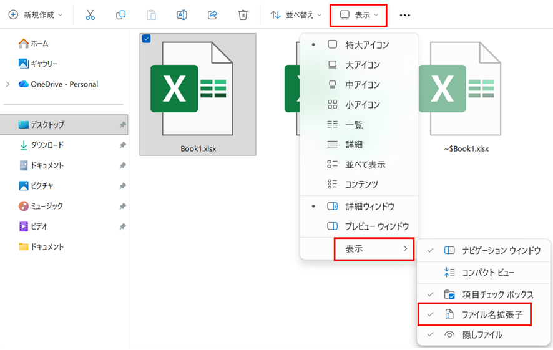Image resolution: width=553 pixels, height=350 pixels.
Task: Select 詳細 view from the menu
Action: click(x=354, y=145)
